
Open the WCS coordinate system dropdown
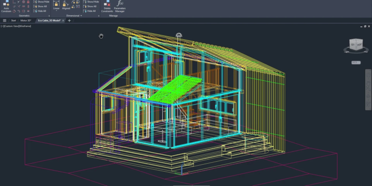click(356, 62)
